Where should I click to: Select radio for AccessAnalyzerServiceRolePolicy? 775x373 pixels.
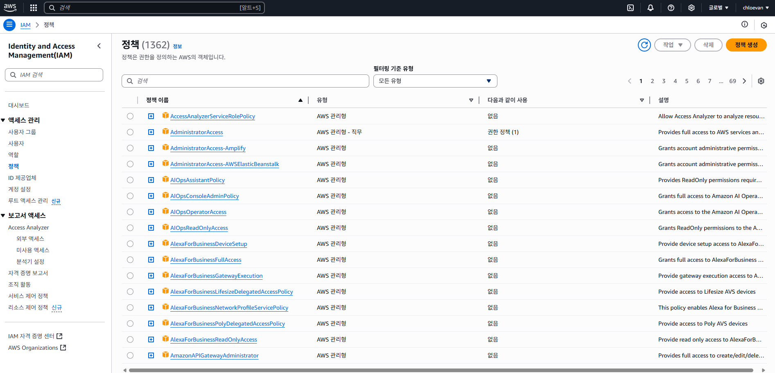130,116
